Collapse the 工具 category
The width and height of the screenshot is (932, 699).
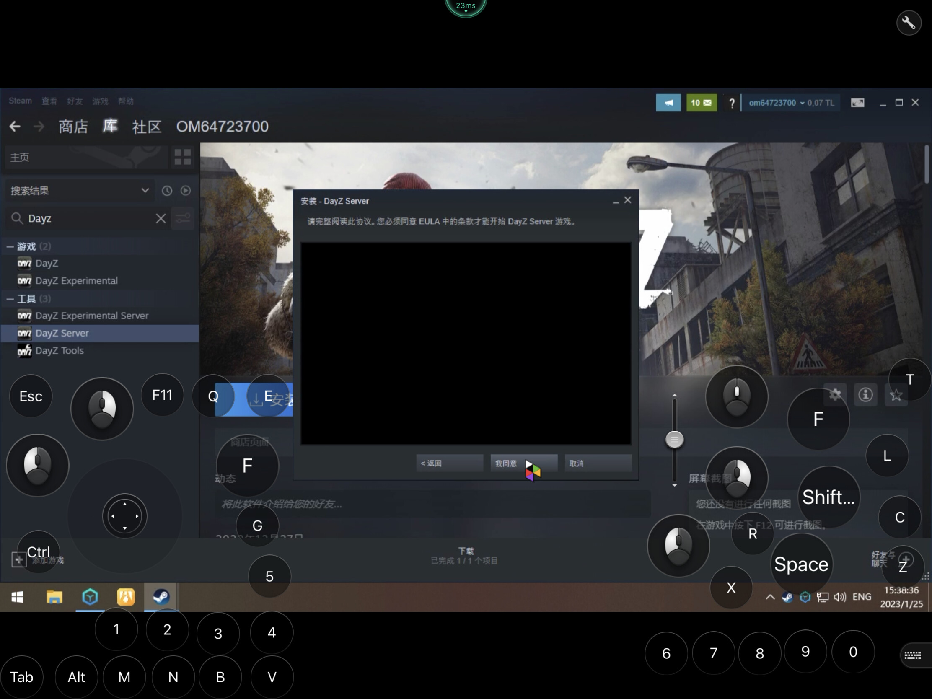pos(10,299)
